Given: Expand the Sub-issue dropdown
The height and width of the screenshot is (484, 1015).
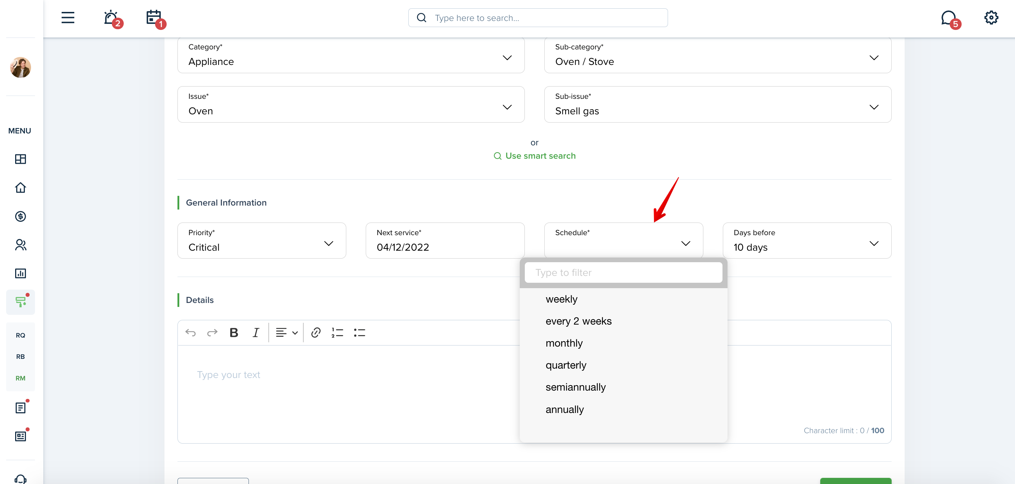Looking at the screenshot, I should (x=717, y=105).
